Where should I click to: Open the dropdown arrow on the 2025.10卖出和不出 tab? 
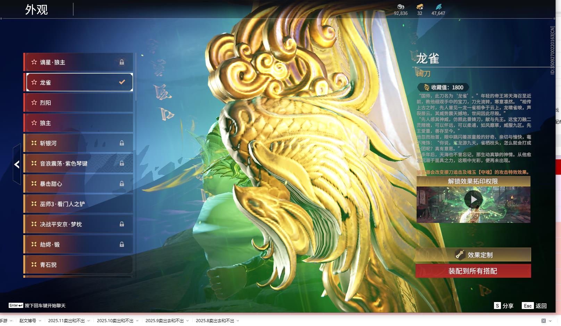point(137,321)
